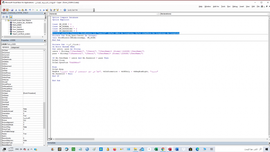The height and width of the screenshot is (152, 270).
Task: Run the code with green play icon
Action: pyautogui.click(x=37, y=10)
